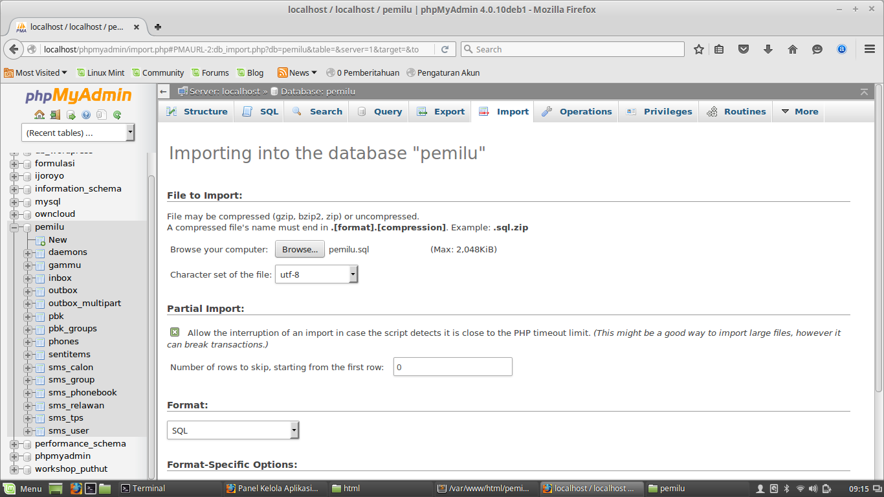Follow the Server: localhost breadcrumb link
Image resolution: width=884 pixels, height=497 pixels.
[225, 92]
